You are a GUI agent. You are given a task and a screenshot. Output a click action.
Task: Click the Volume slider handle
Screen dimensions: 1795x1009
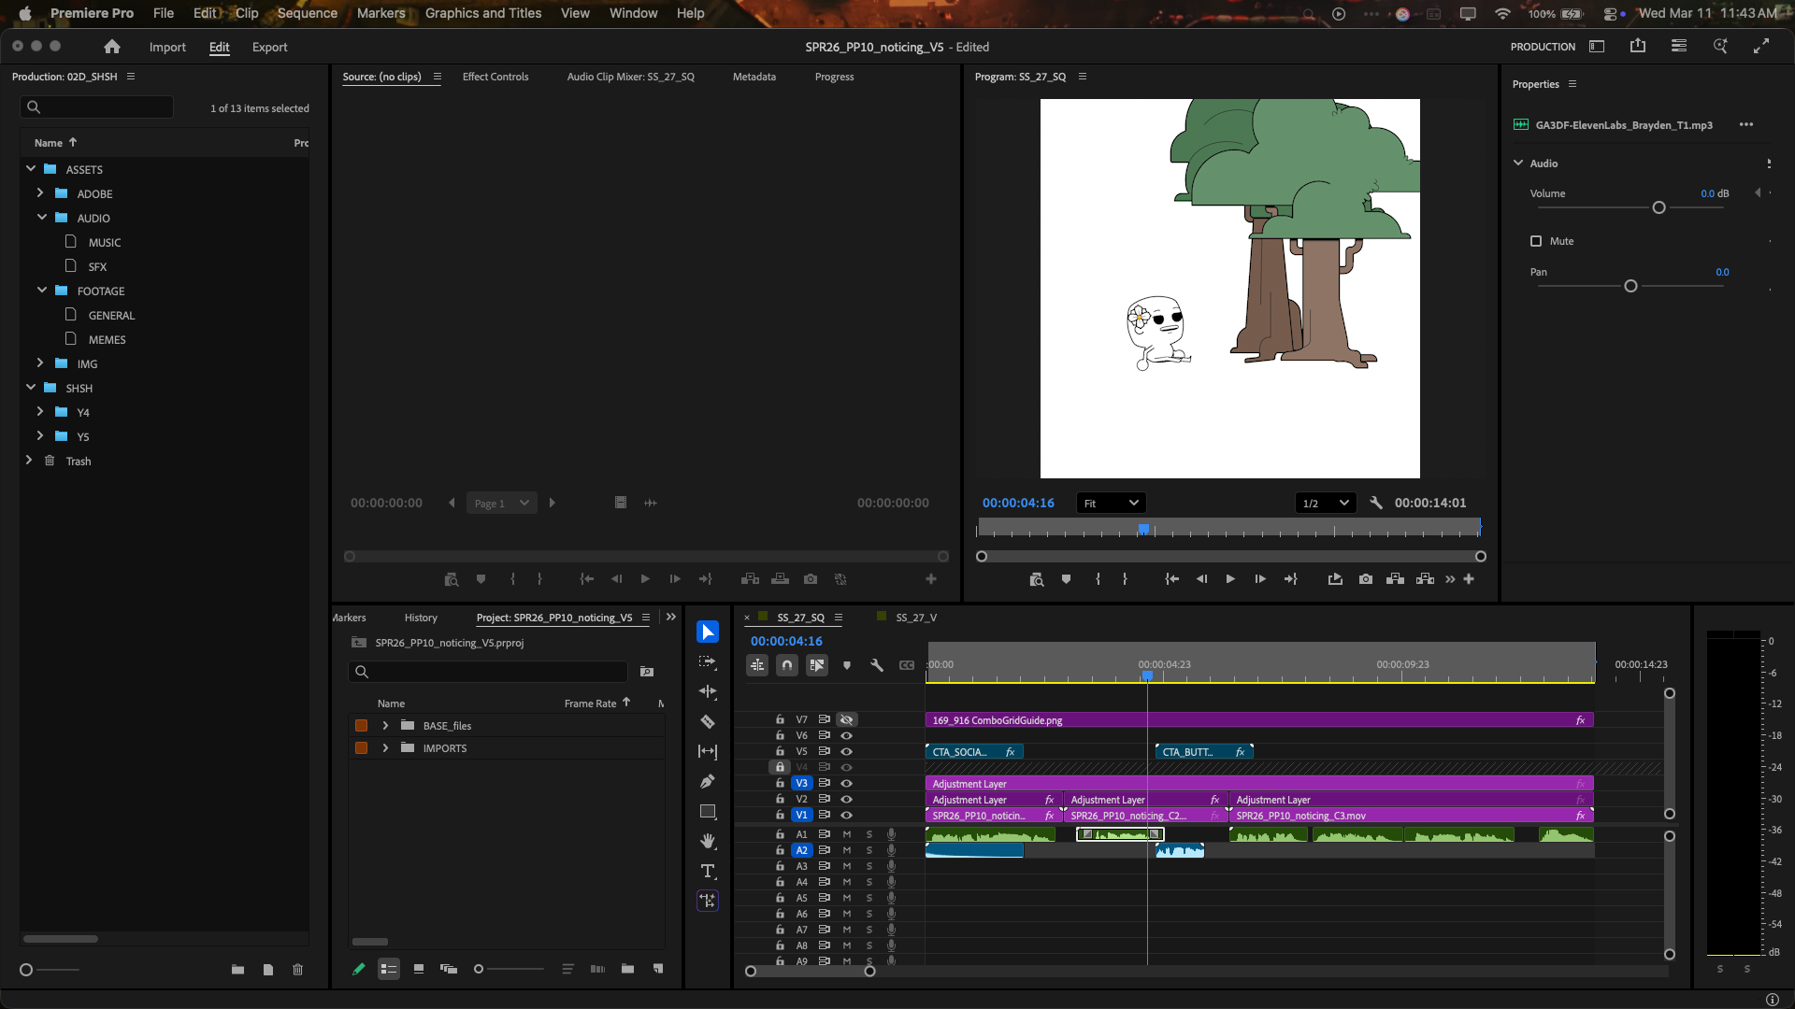pos(1659,207)
